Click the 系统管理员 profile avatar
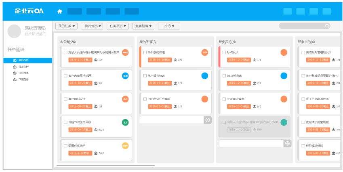The image size is (343, 172). click(14, 31)
